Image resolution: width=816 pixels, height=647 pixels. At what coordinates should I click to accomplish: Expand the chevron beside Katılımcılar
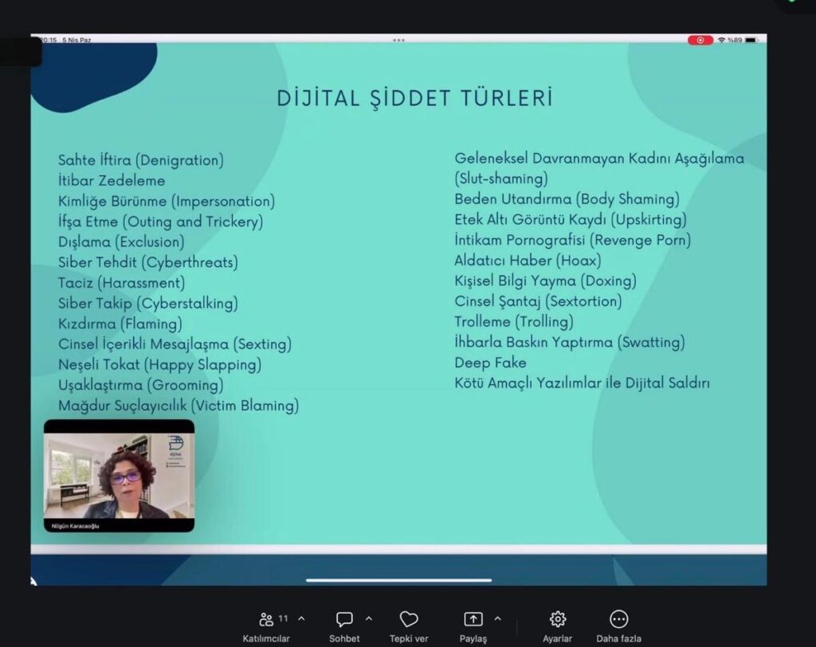coord(301,618)
